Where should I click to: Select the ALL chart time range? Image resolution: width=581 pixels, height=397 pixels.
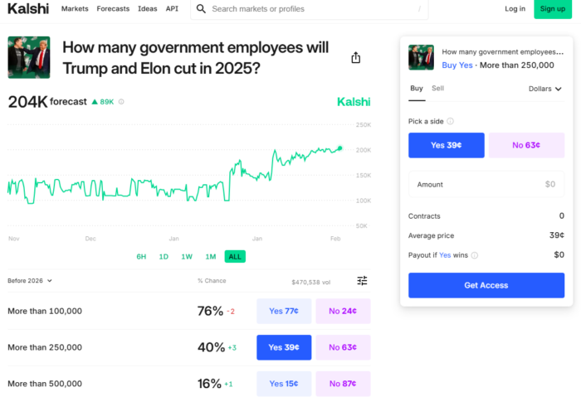[x=235, y=257]
